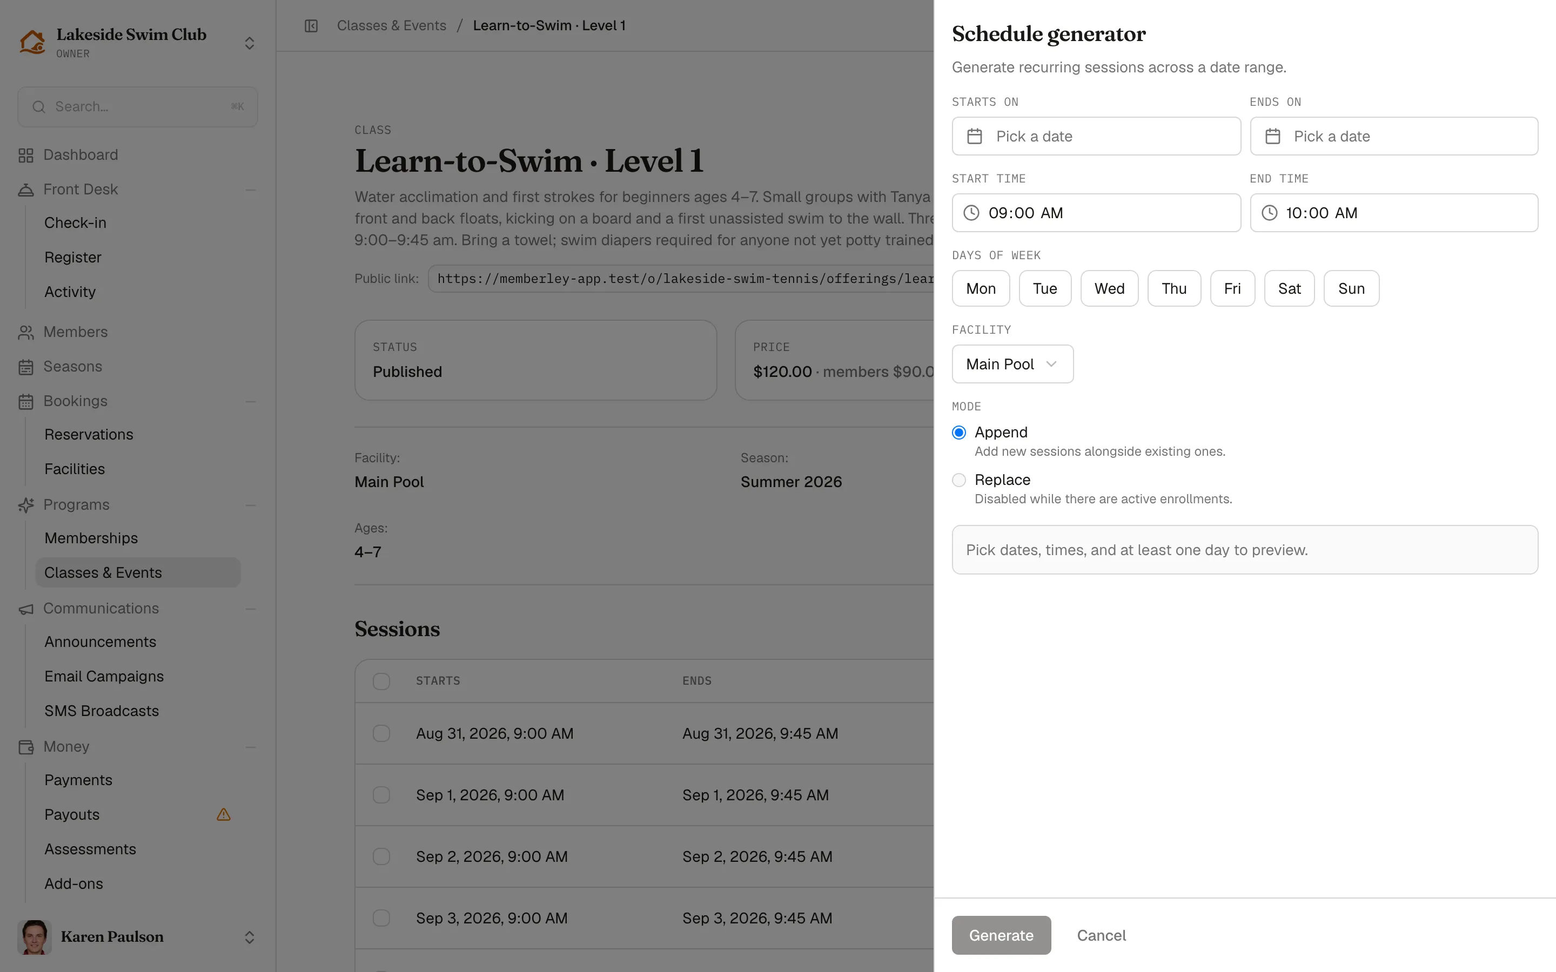The width and height of the screenshot is (1556, 972).
Task: Click the Lakeside Swim Club logo icon
Action: (x=32, y=43)
